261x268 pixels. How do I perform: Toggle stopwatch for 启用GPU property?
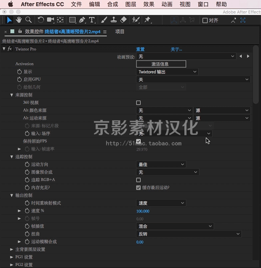19,79
